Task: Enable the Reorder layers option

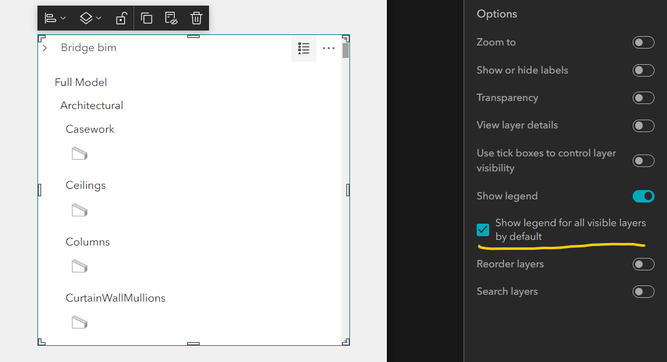Action: (643, 264)
